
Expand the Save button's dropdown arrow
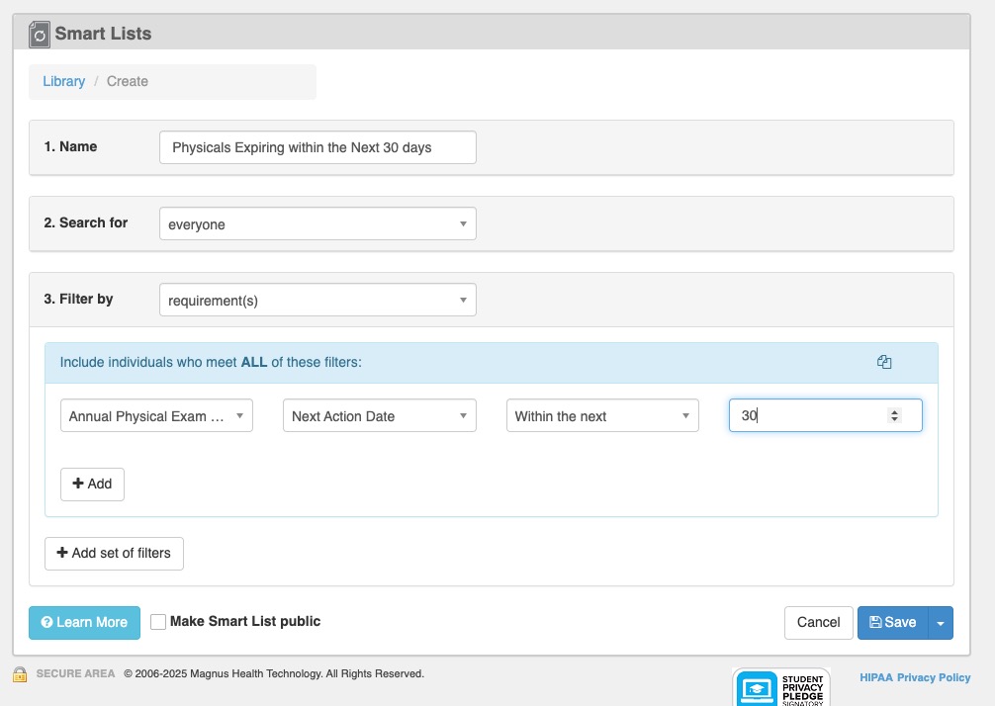coord(940,622)
